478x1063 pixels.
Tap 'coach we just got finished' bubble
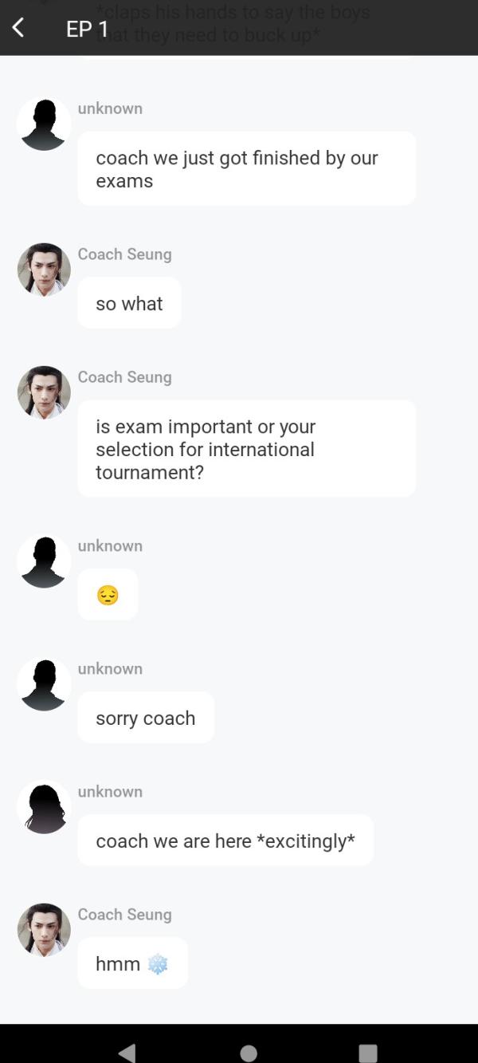pos(246,169)
